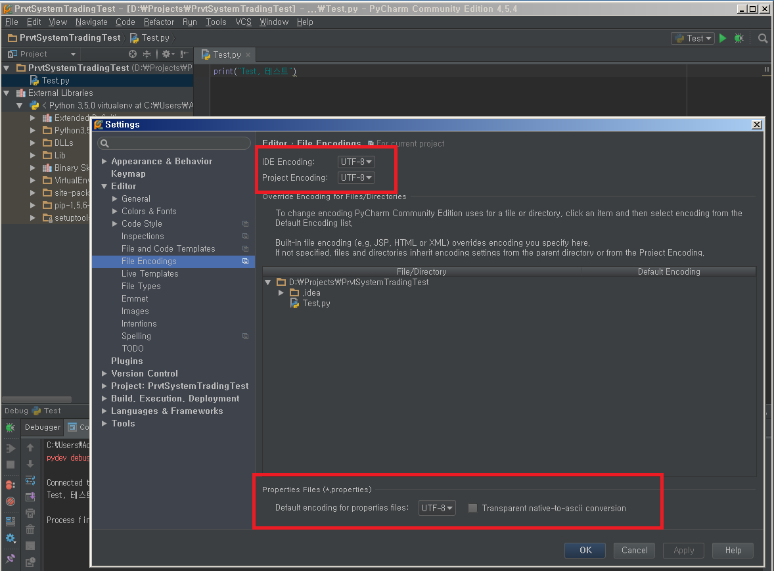
Task: Open the Project Encoding dropdown
Action: [356, 177]
